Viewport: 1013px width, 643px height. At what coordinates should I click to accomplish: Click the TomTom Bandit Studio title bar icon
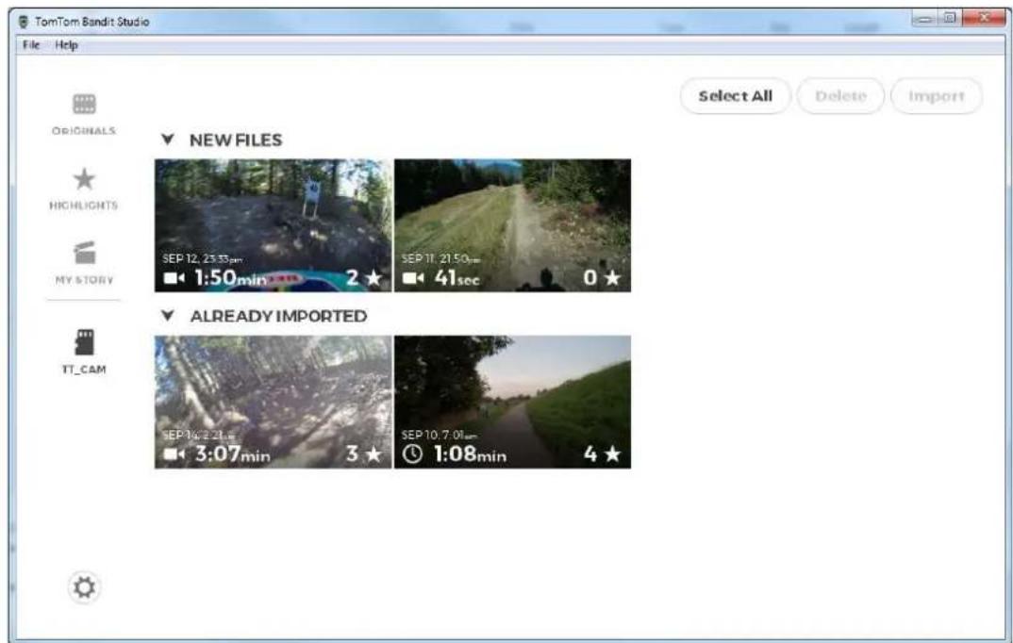(x=24, y=22)
